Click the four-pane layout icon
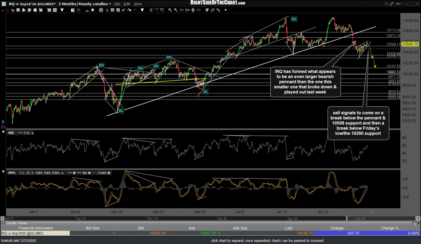The height and width of the screenshot is (244, 421). point(55,10)
